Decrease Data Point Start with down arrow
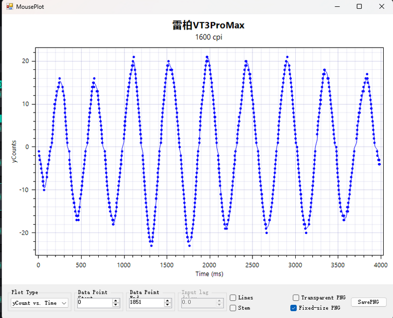The width and height of the screenshot is (393, 318). [116, 305]
